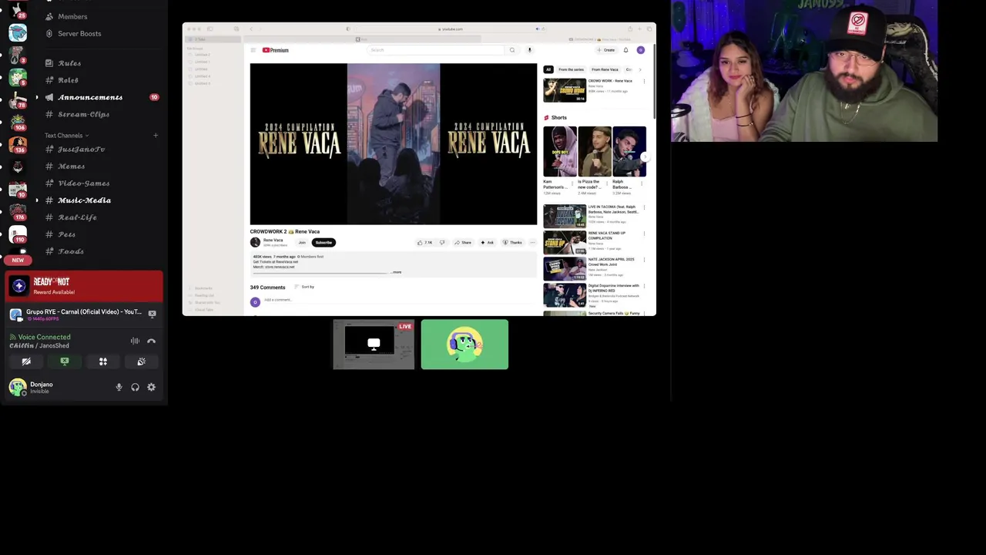Screen dimensions: 986x555
Task: Show more filter chips arrow
Action: pos(639,69)
